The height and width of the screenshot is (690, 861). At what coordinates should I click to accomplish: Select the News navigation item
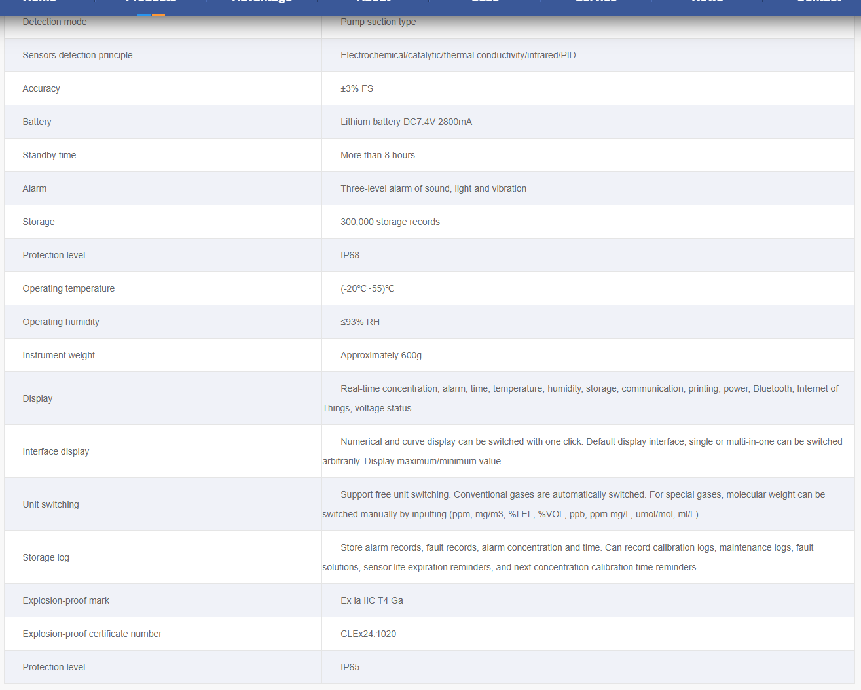707,2
